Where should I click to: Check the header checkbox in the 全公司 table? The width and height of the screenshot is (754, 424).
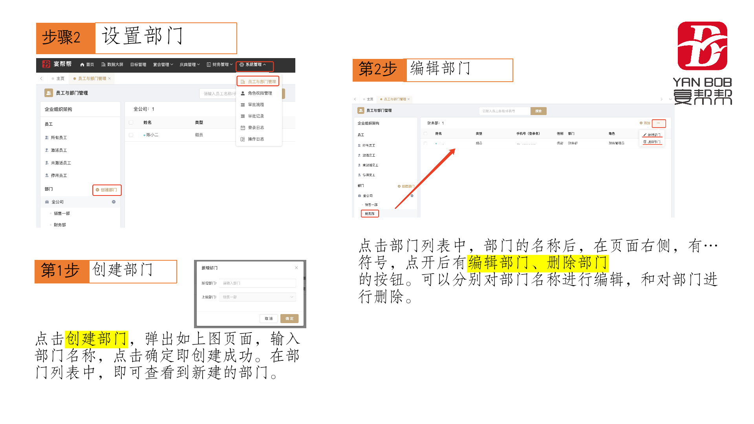(131, 122)
